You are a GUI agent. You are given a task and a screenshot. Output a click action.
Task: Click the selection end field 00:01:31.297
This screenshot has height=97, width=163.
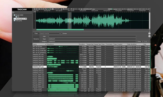(146, 9)
